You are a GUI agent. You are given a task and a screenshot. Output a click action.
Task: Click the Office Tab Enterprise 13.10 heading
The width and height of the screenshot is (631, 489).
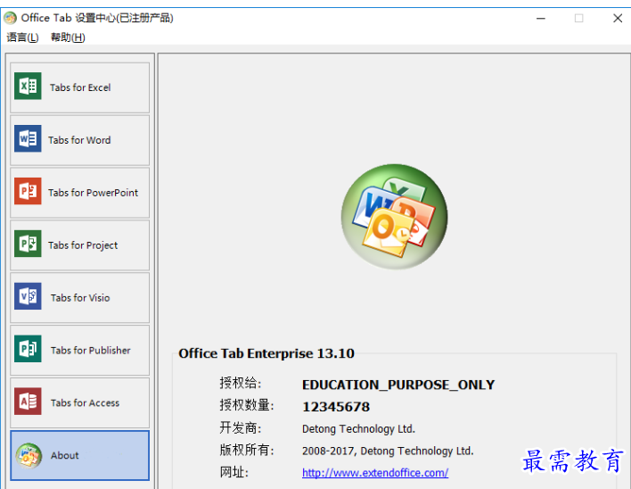tap(266, 353)
